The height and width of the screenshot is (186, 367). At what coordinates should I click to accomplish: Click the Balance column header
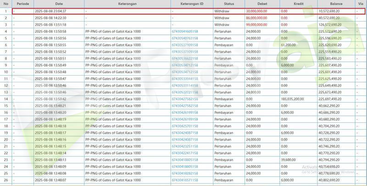pyautogui.click(x=336, y=4)
